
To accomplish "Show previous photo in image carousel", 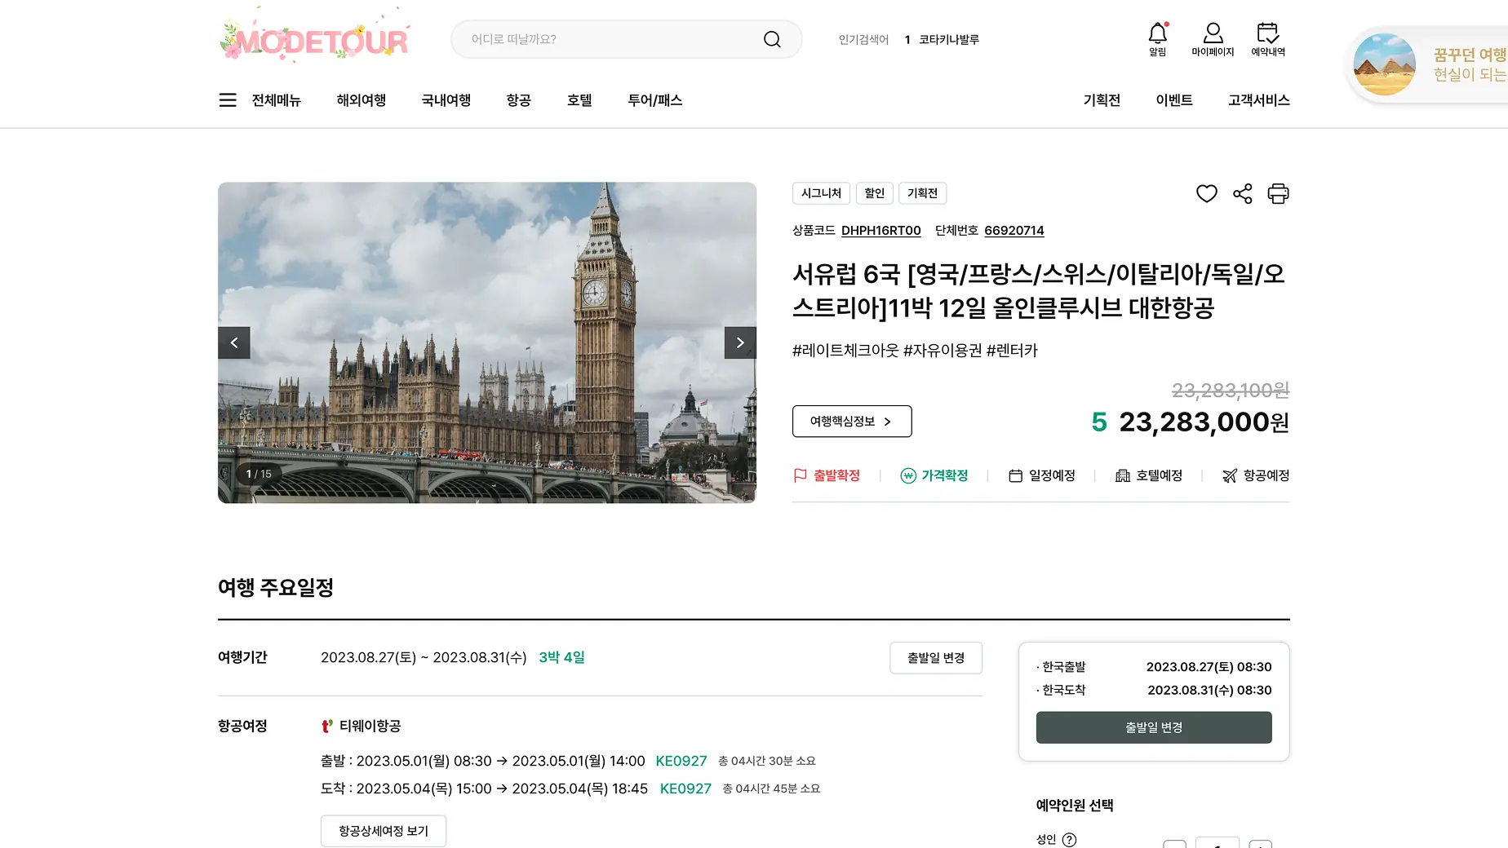I will point(234,342).
